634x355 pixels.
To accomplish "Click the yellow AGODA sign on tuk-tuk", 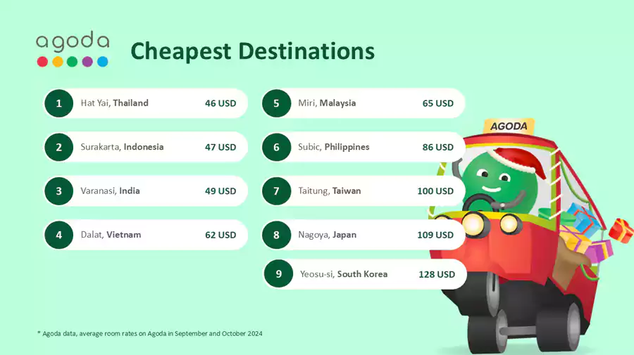I will pyautogui.click(x=509, y=126).
